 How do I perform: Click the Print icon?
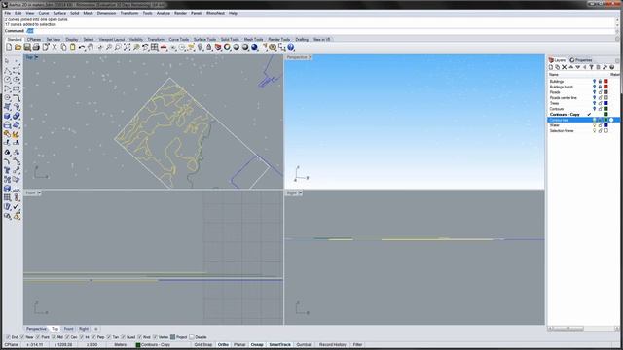click(36, 47)
